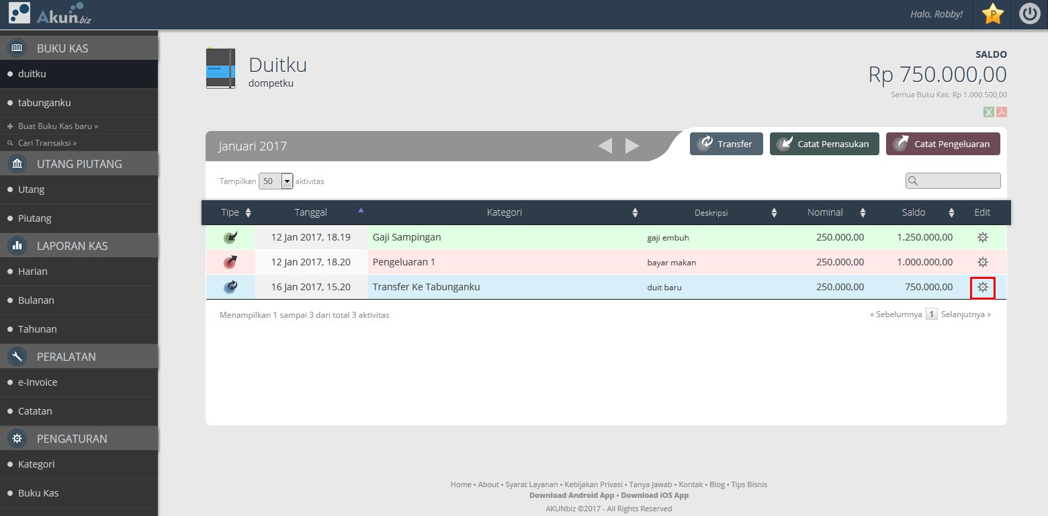Screen dimensions: 1048x516
Task: Open Kebijakan Privasi footer link
Action: (594, 484)
